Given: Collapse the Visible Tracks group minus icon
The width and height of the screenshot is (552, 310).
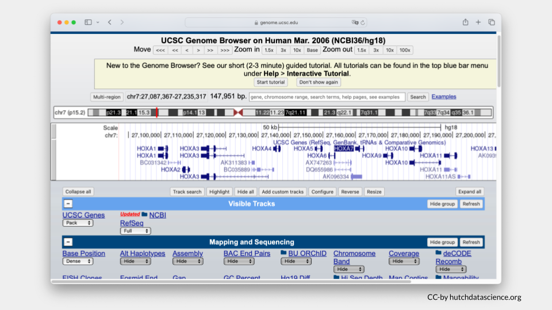Looking at the screenshot, I should (x=68, y=204).
